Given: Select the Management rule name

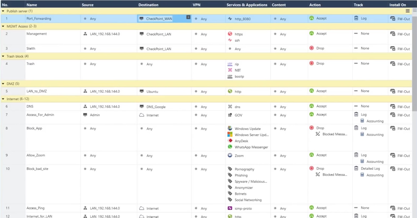Looking at the screenshot, I should pos(36,34).
